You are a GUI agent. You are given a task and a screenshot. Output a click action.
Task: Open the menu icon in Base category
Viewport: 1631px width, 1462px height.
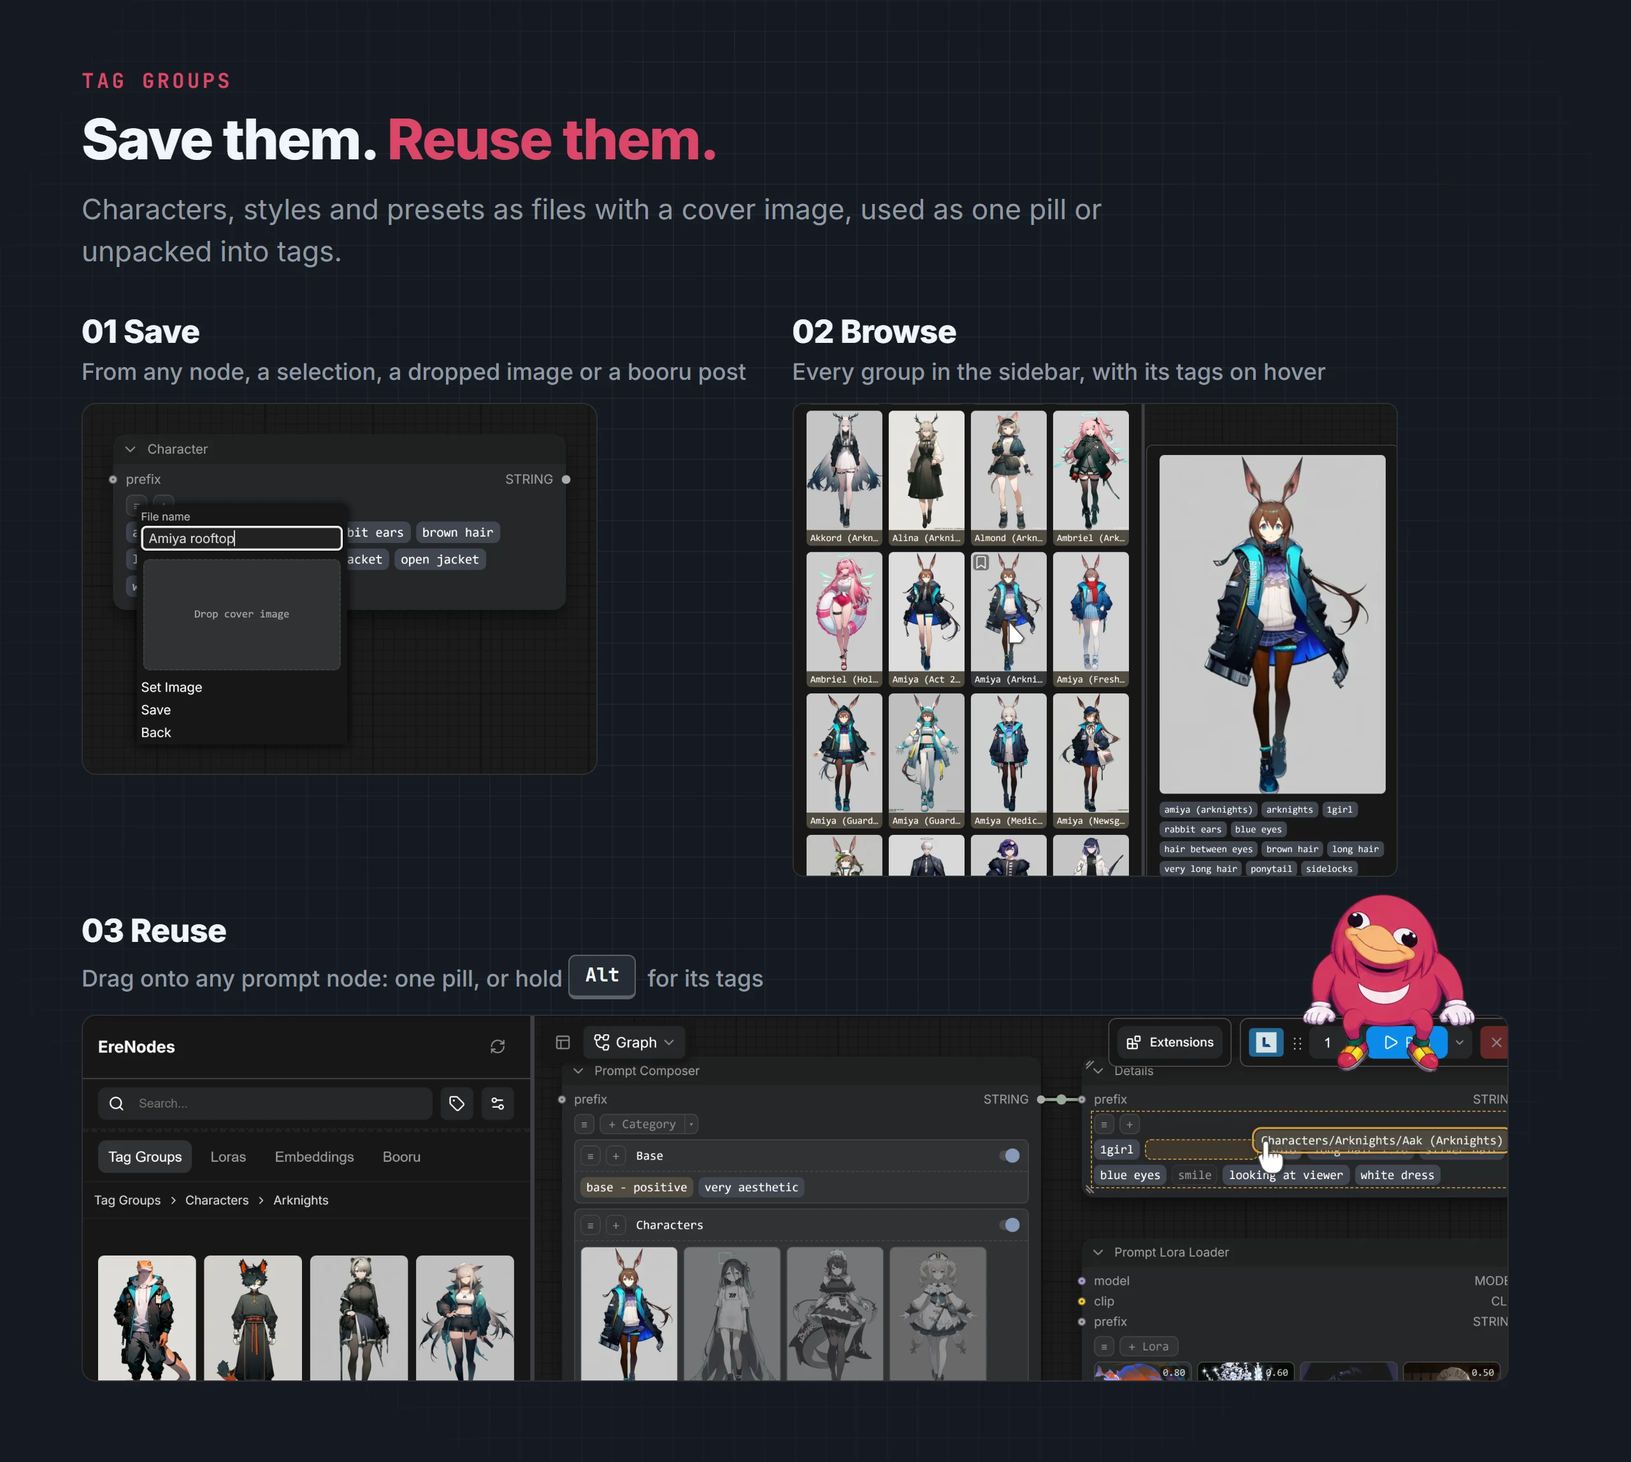click(590, 1156)
